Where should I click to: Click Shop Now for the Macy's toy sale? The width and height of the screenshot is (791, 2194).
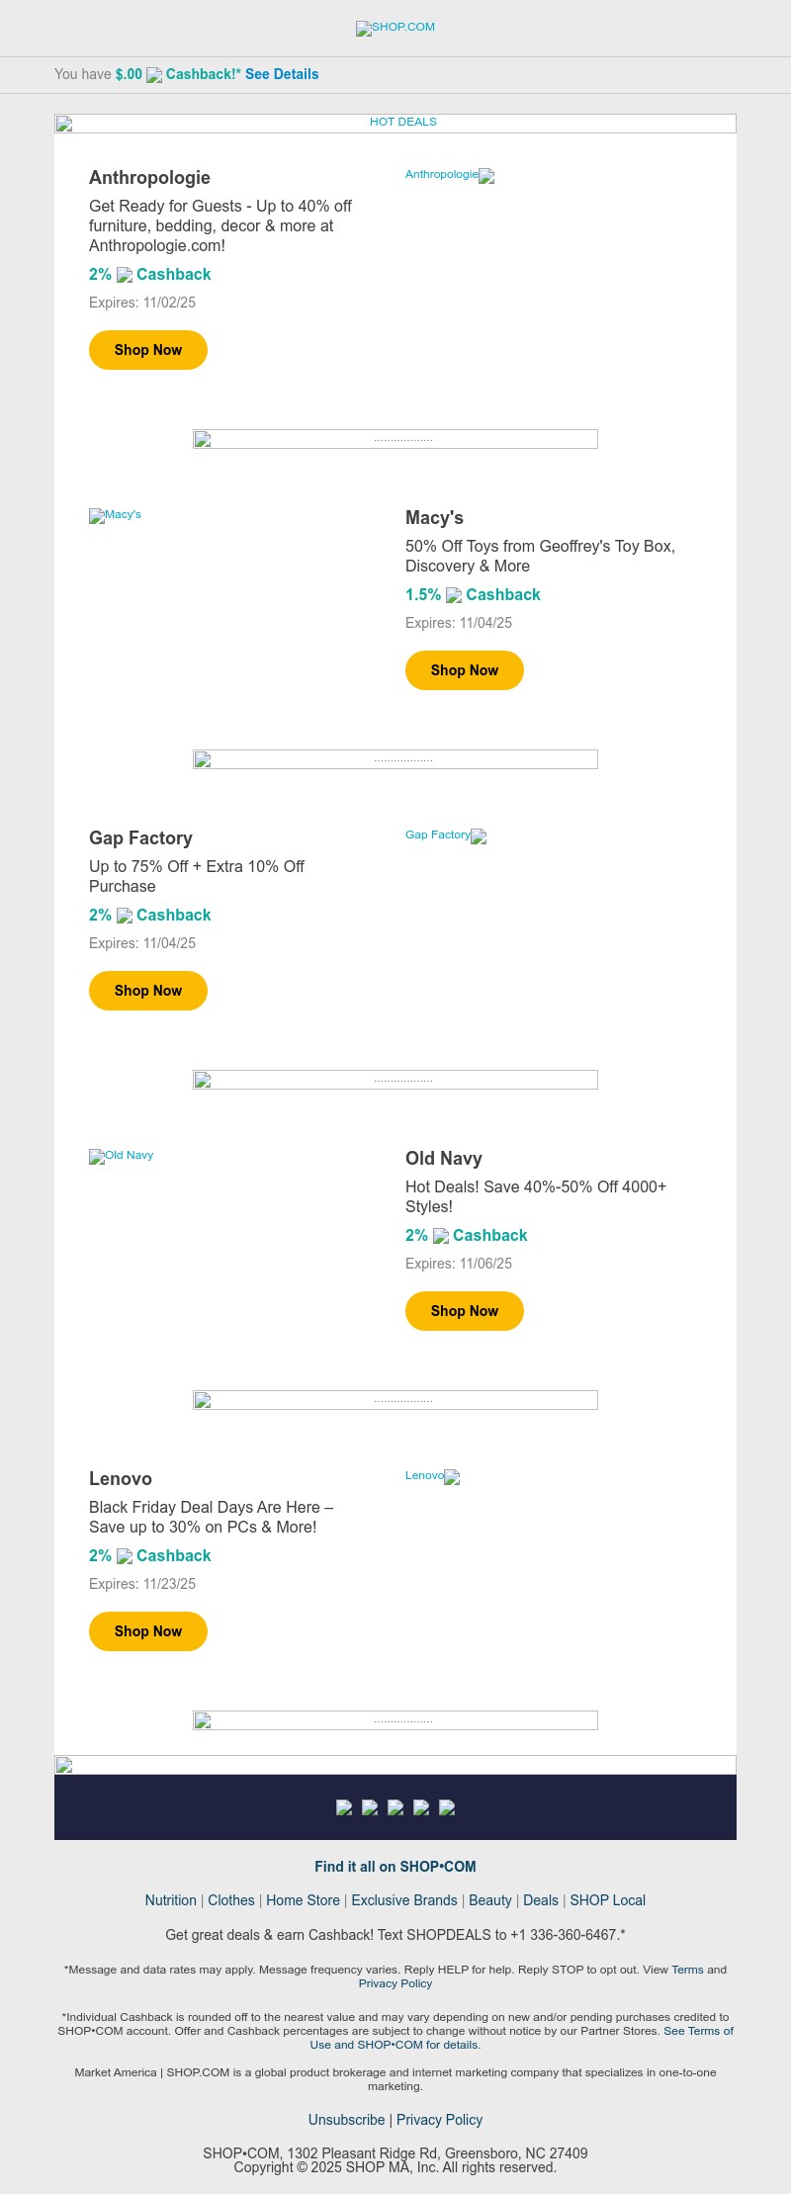click(464, 669)
